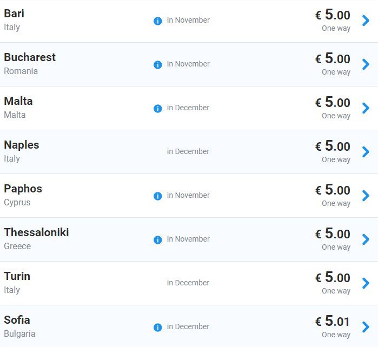Click the Thessaloniki info icon
This screenshot has width=378, height=347.
coord(158,240)
